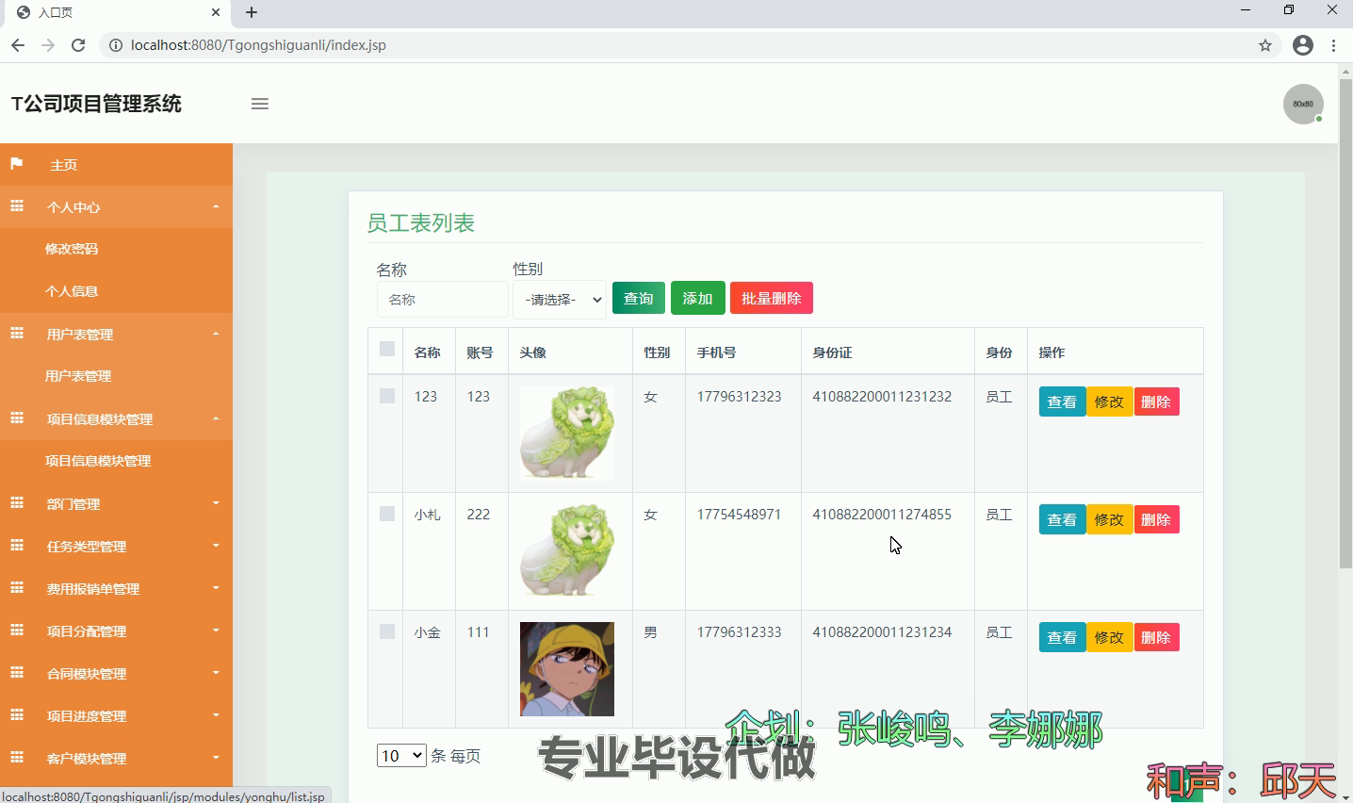Open the rows-per-page dropdown showing 10
The width and height of the screenshot is (1353, 803).
[401, 755]
